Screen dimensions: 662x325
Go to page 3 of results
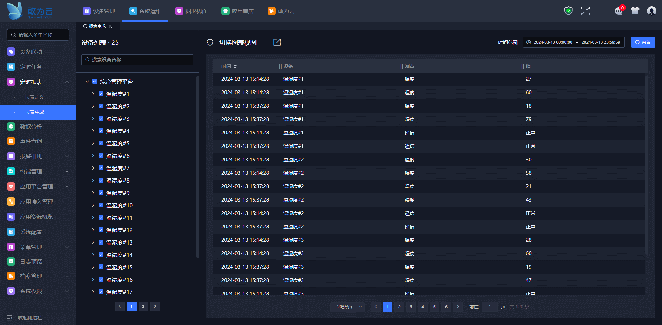click(x=411, y=307)
